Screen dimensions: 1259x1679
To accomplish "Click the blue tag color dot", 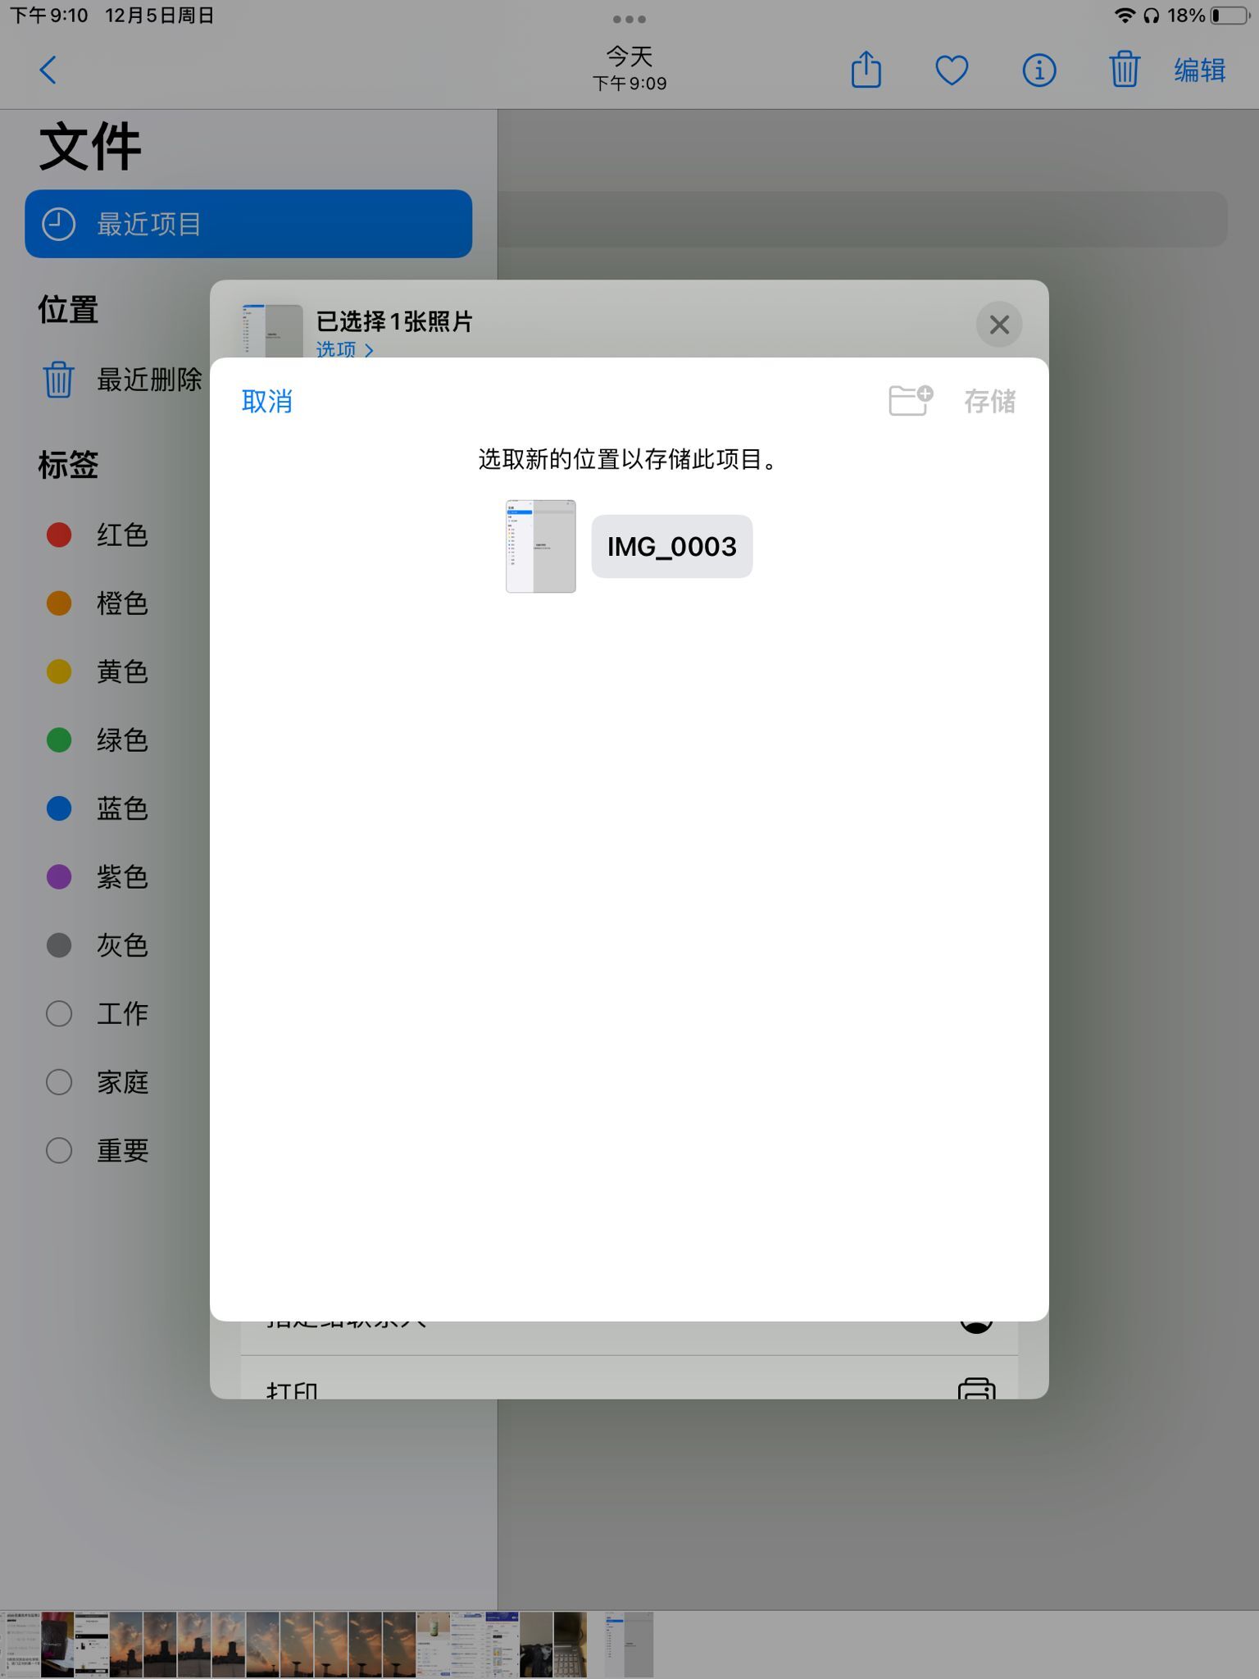I will click(x=59, y=808).
